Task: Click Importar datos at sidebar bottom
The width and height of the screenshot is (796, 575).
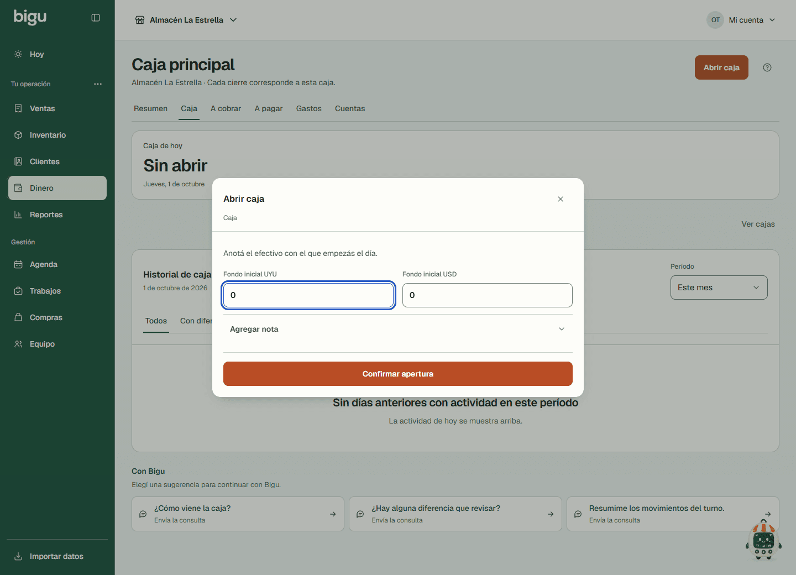Action: (x=57, y=556)
